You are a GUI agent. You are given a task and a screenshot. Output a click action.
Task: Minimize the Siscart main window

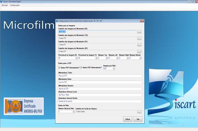pos(189,2)
